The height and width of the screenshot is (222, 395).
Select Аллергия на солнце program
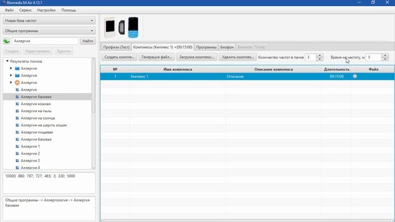[x=38, y=118]
